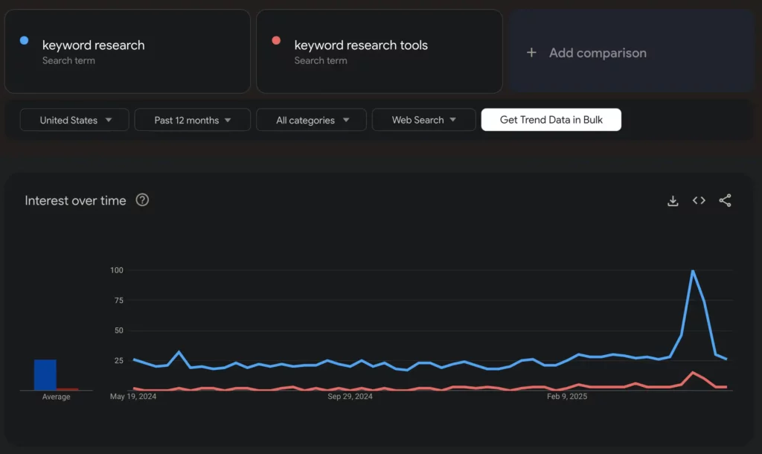The image size is (762, 454).
Task: Change the Web Search type dropdown
Action: point(423,120)
